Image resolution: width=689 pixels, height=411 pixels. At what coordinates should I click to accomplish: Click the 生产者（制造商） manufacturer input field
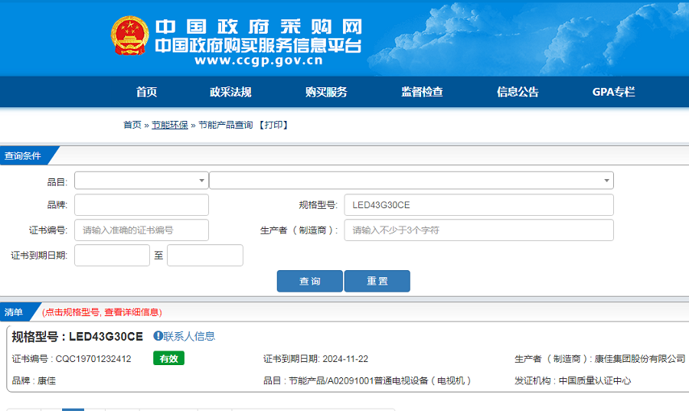pos(479,230)
